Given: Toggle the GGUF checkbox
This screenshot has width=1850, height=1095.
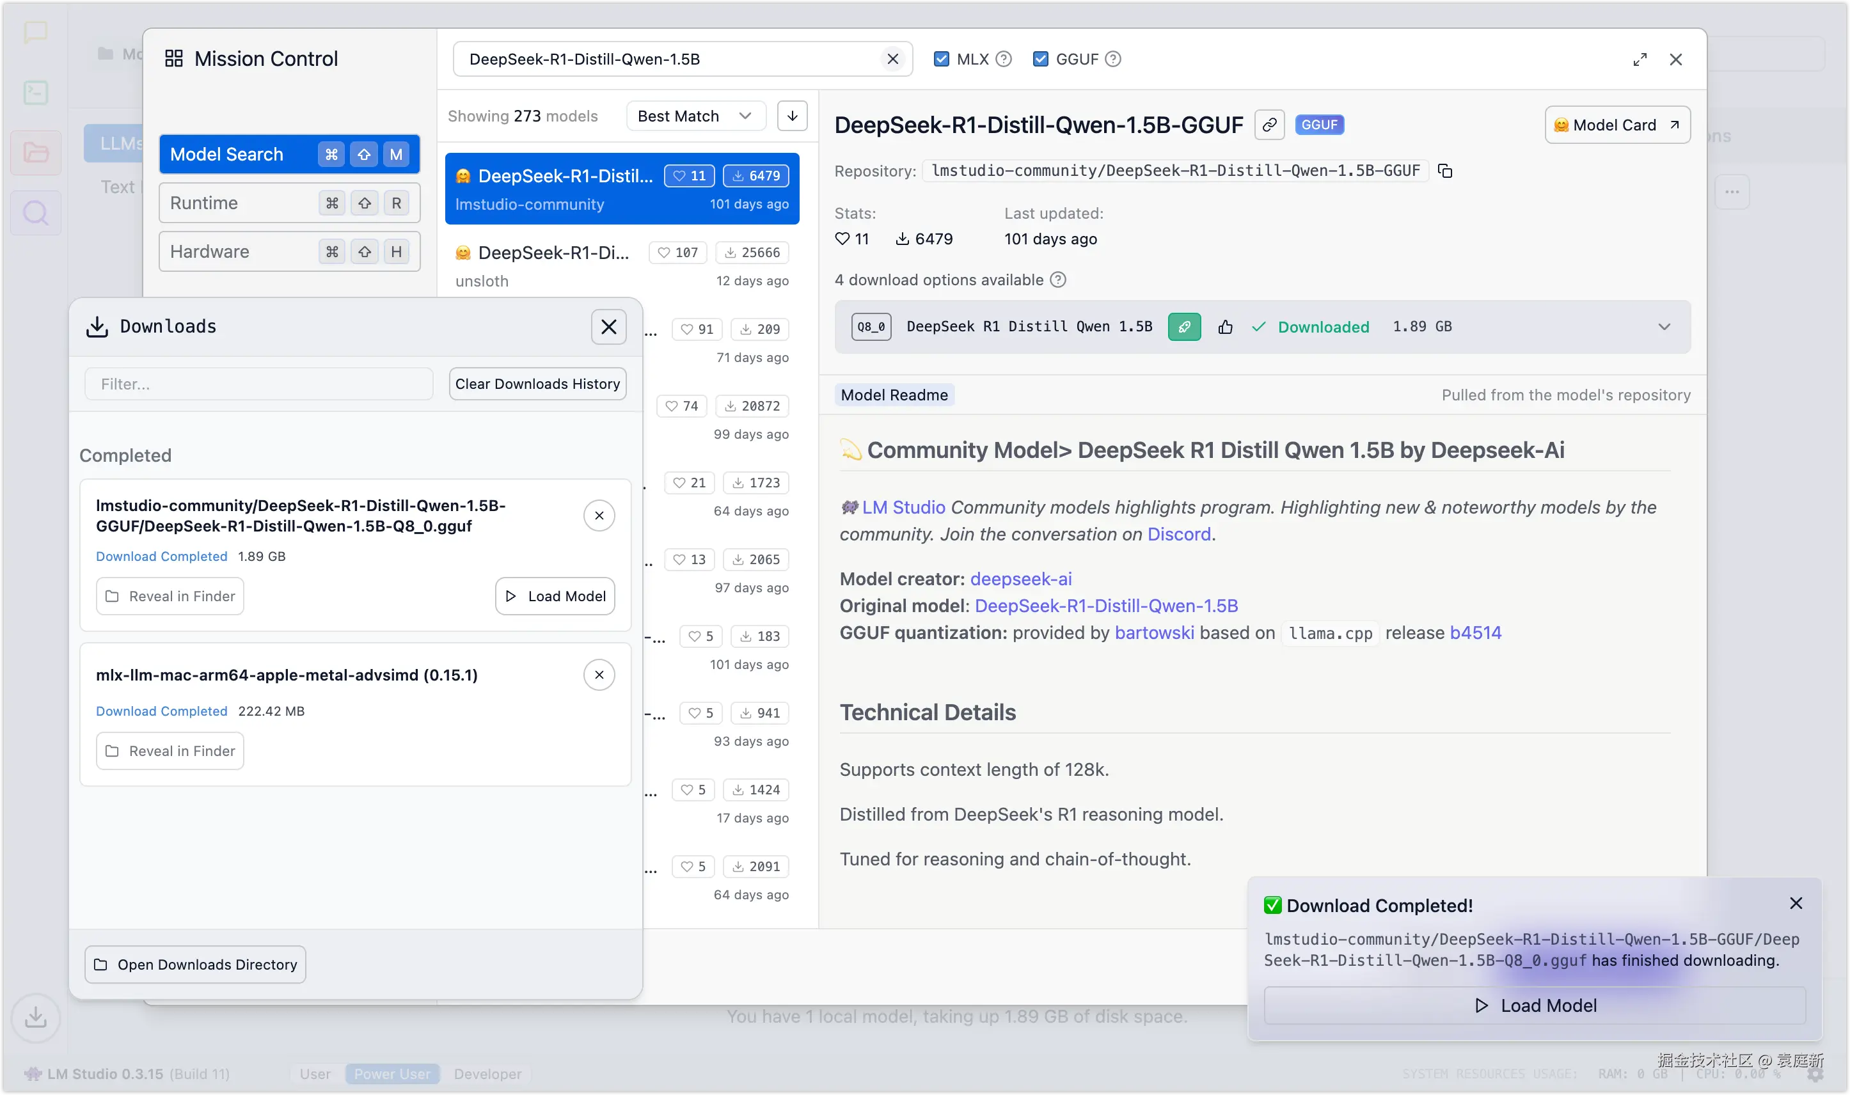Looking at the screenshot, I should (x=1040, y=59).
